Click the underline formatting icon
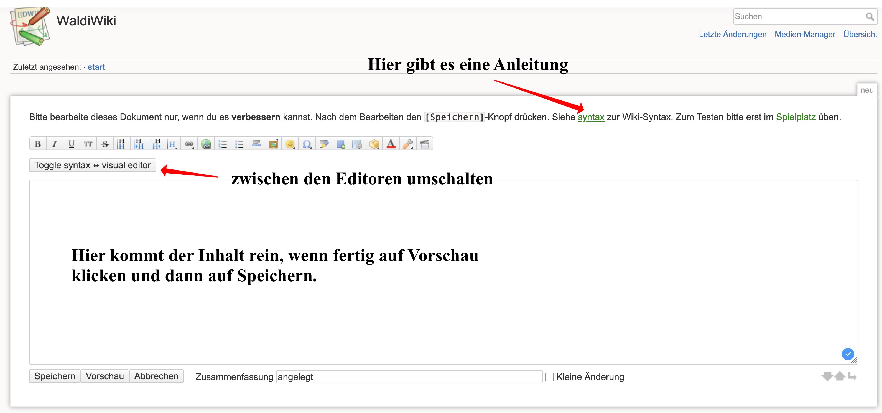This screenshot has width=882, height=413. [71, 144]
